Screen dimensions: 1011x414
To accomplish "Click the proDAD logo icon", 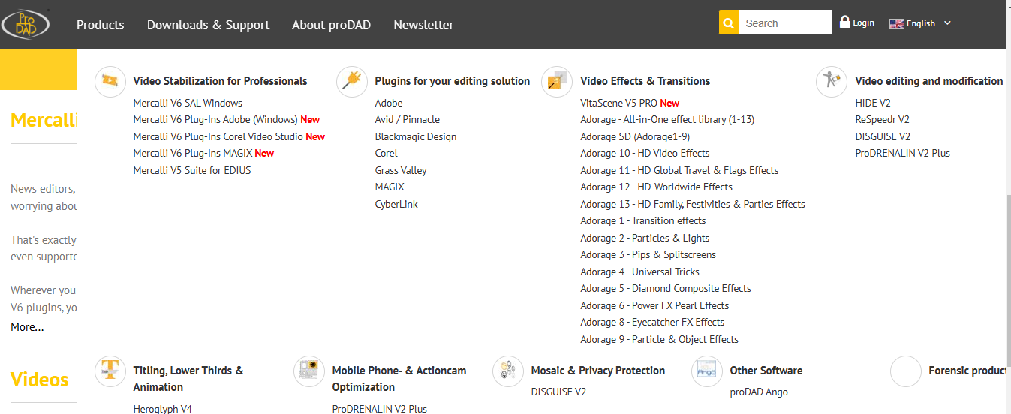I will (25, 23).
